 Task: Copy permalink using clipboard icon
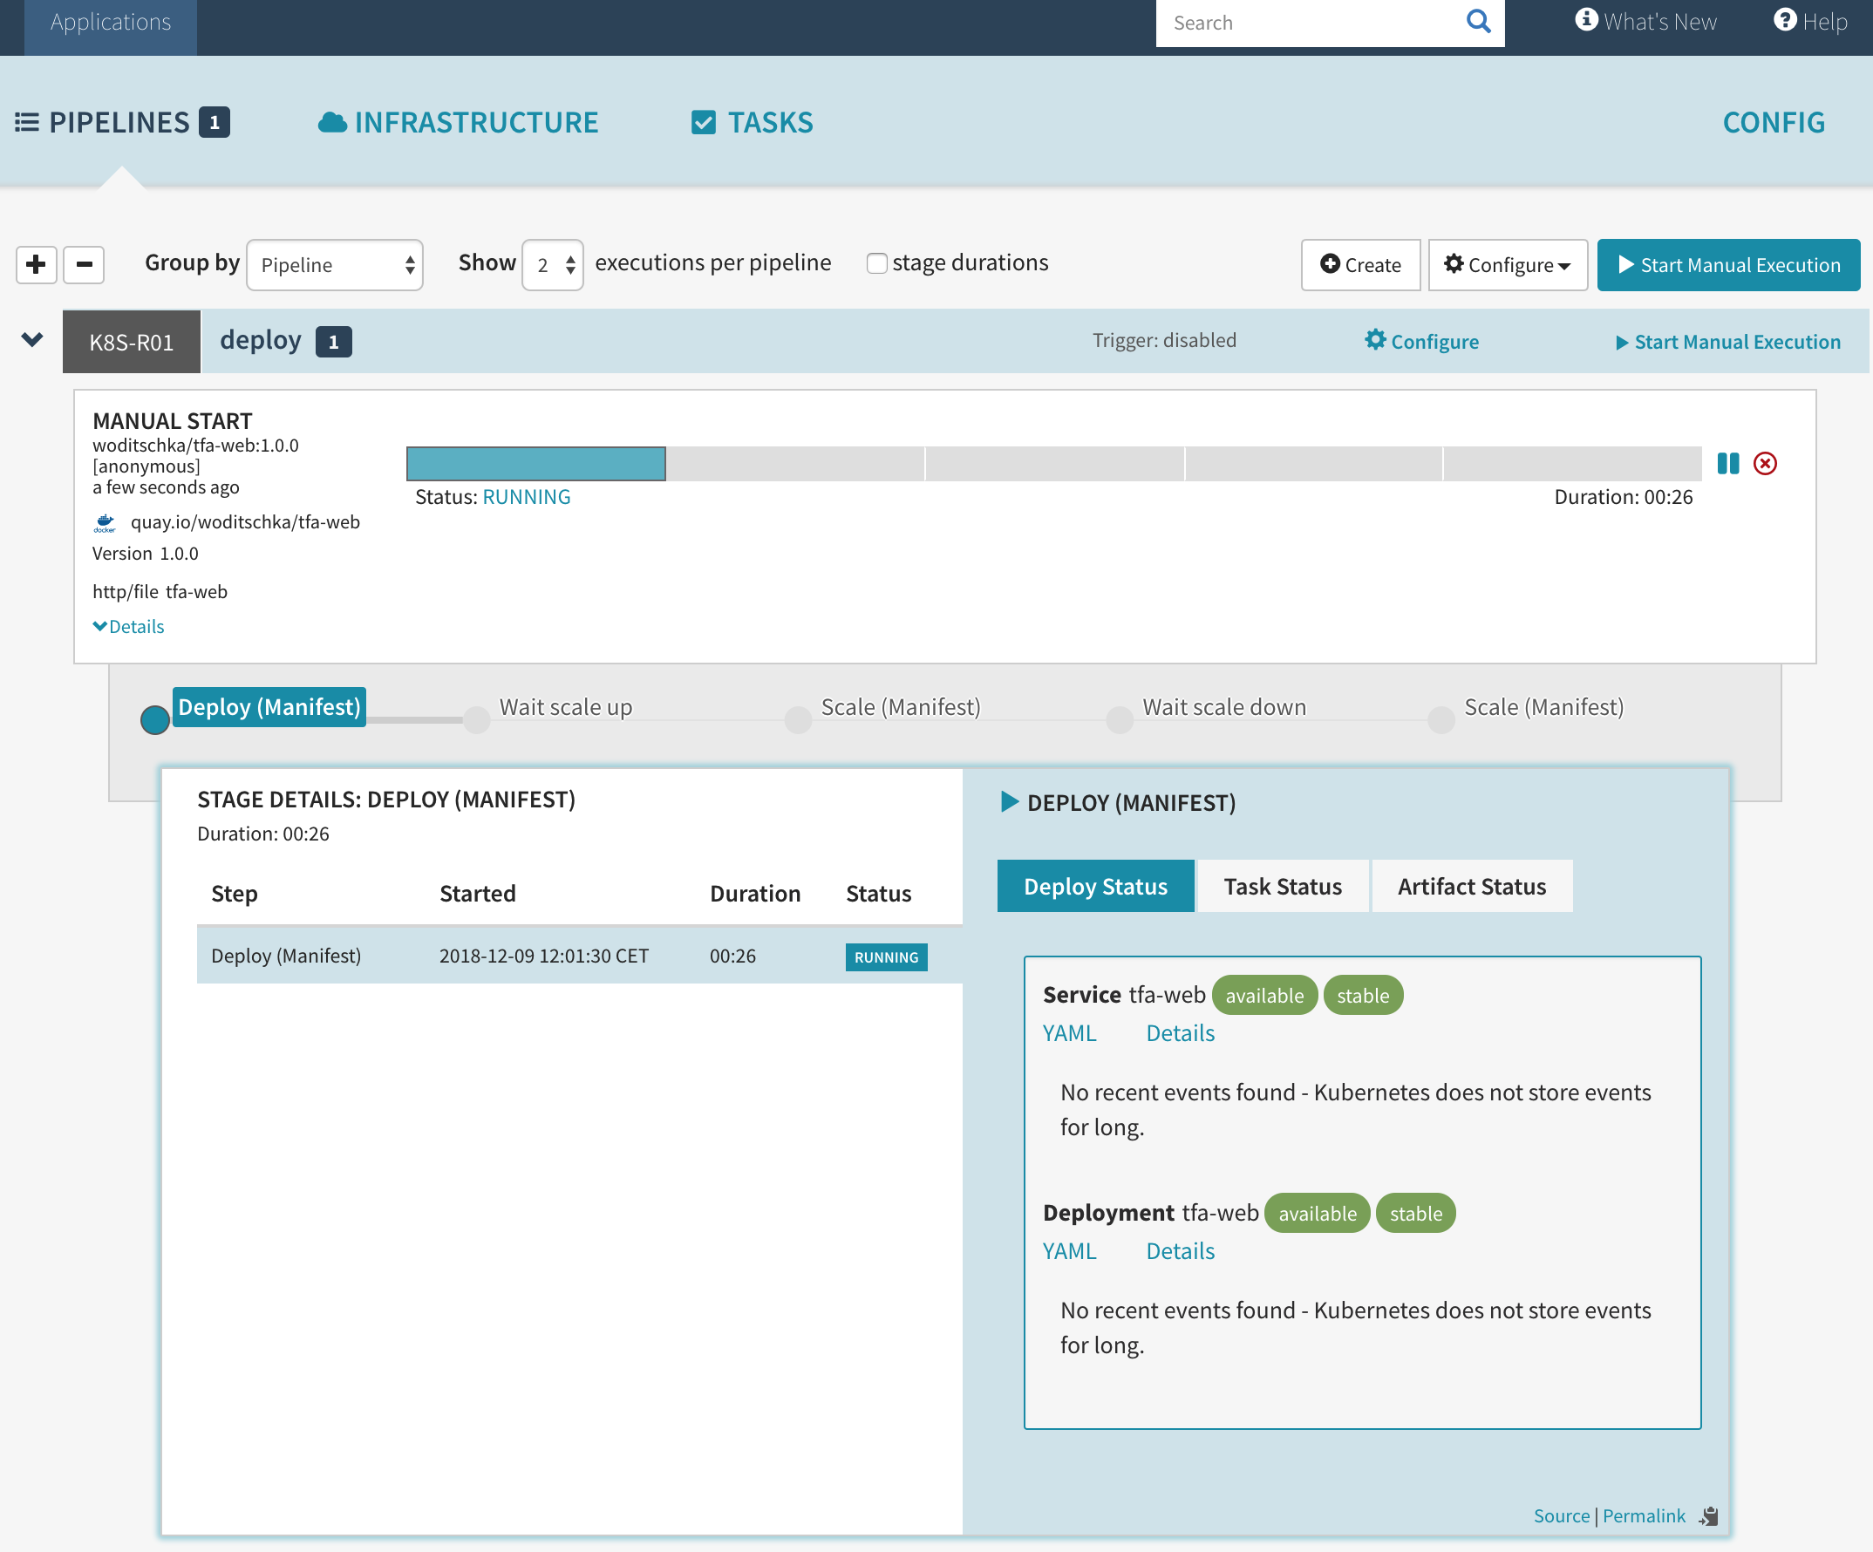pos(1709,1516)
